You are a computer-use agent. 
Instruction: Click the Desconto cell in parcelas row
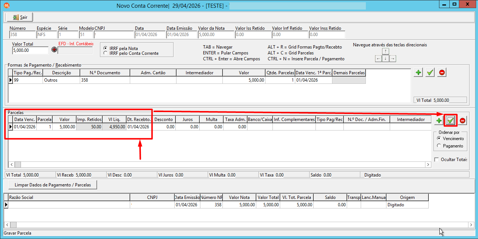[x=164, y=126]
